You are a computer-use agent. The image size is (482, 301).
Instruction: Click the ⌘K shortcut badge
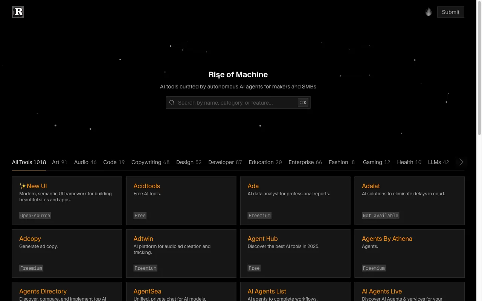(x=303, y=103)
